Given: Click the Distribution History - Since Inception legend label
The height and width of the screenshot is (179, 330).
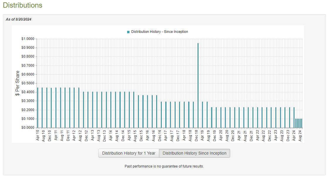Looking at the screenshot, I should click(x=159, y=32).
